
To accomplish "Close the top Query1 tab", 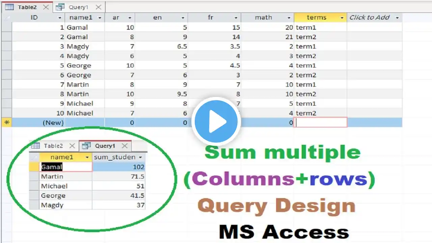I will [98, 7].
